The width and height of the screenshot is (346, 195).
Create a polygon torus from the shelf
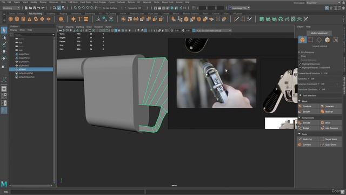click(36, 19)
